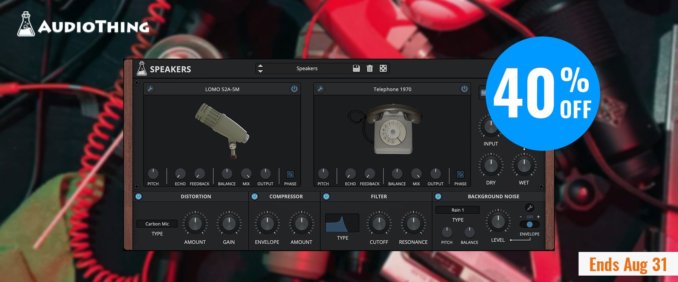The width and height of the screenshot is (678, 282).
Task: Click the LOMO module Feedback knob
Action: point(199,173)
